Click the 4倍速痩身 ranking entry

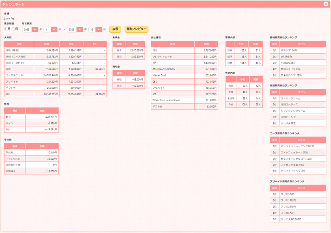coord(286,57)
